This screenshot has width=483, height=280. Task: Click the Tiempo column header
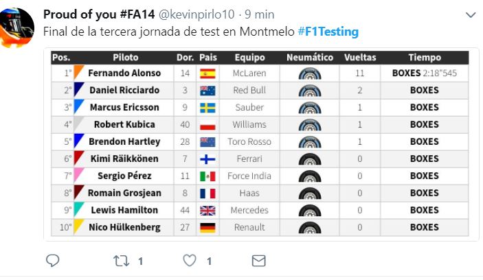[425, 57]
